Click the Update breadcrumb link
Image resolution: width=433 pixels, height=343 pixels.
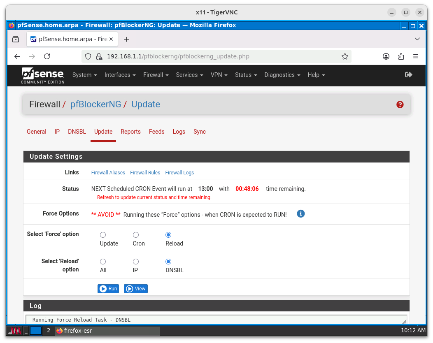146,104
